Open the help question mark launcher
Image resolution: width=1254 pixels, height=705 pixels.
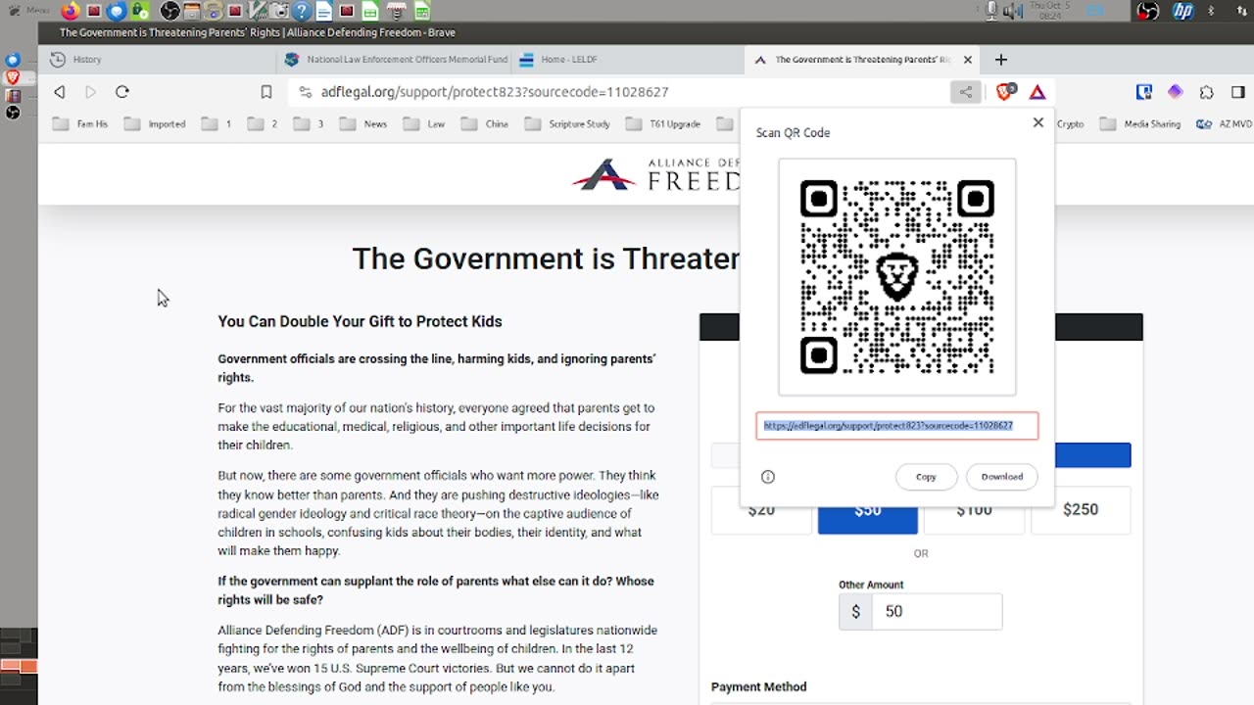pos(301,11)
